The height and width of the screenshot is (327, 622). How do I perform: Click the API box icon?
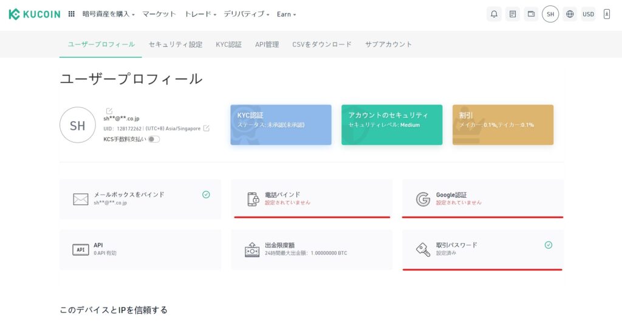[x=81, y=250]
